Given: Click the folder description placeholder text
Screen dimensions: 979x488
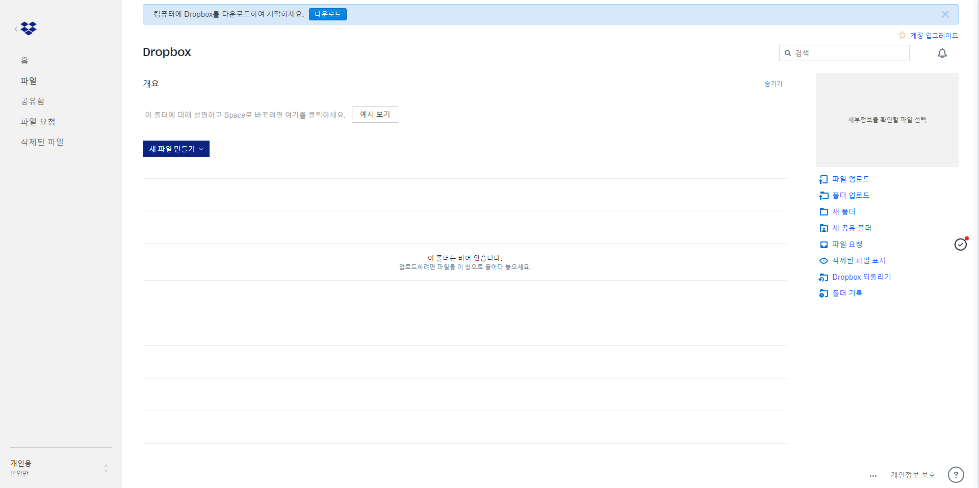Looking at the screenshot, I should tap(245, 115).
